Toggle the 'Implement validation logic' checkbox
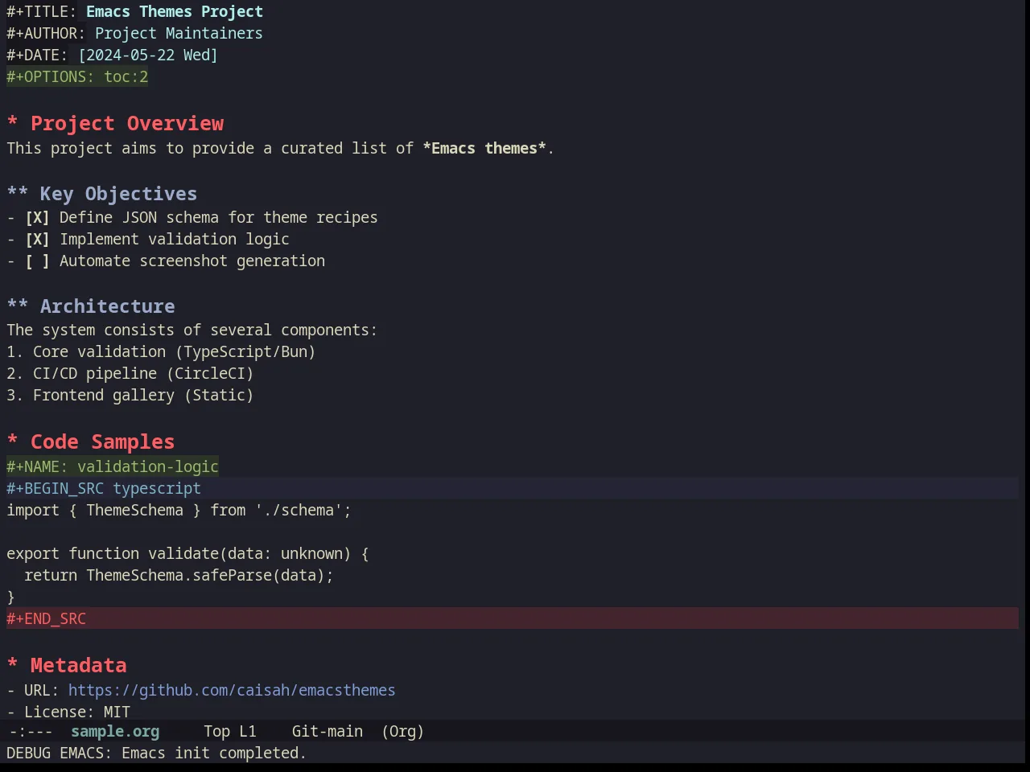Viewport: 1030px width, 772px height. (37, 240)
